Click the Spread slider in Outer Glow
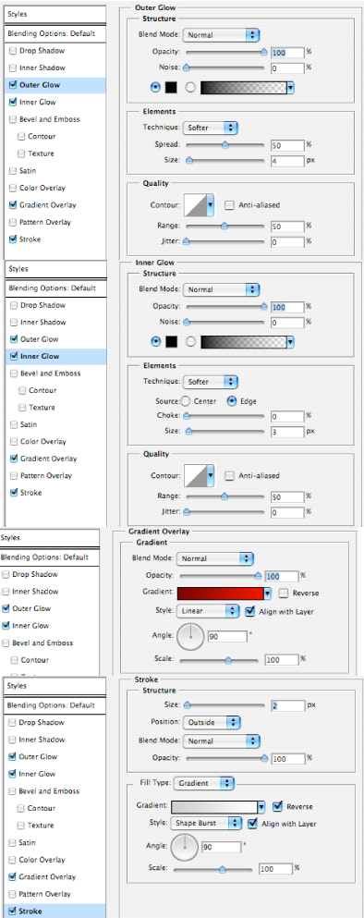The height and width of the screenshot is (918, 364). (x=224, y=144)
